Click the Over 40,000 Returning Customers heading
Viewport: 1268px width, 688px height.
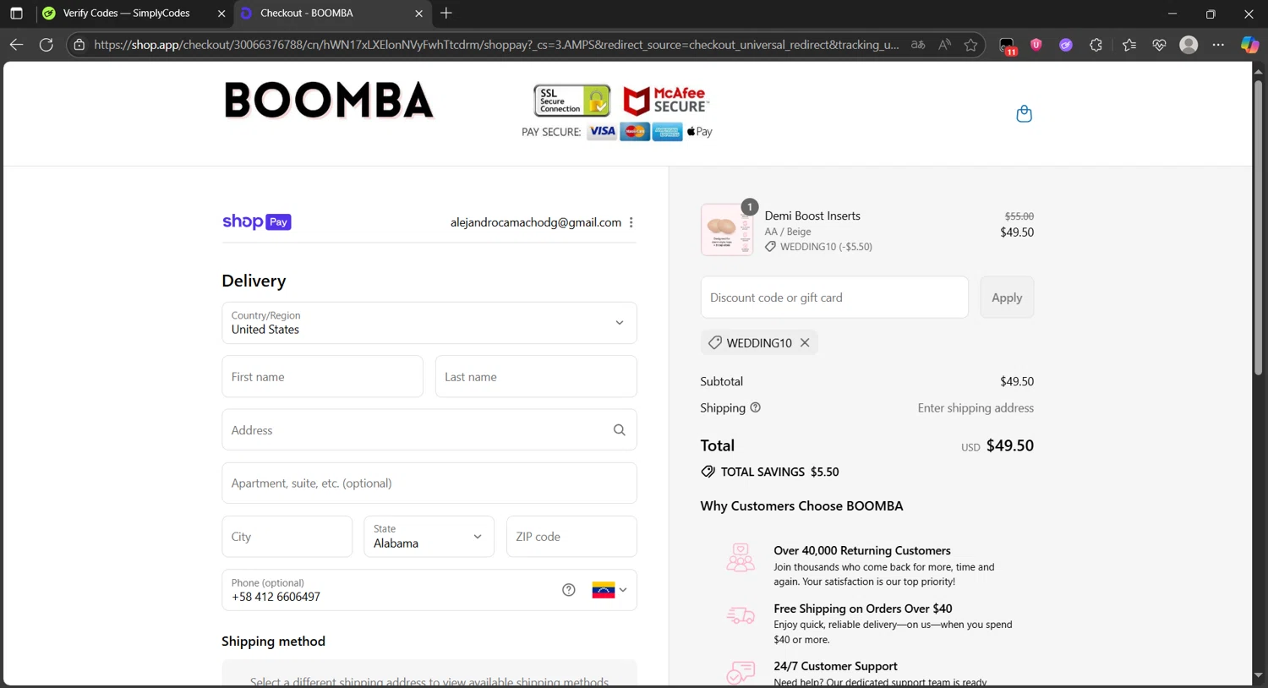(x=862, y=550)
